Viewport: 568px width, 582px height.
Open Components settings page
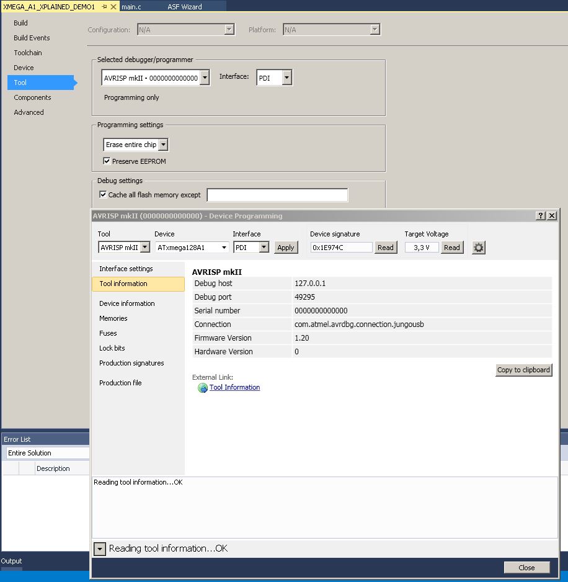(x=32, y=97)
